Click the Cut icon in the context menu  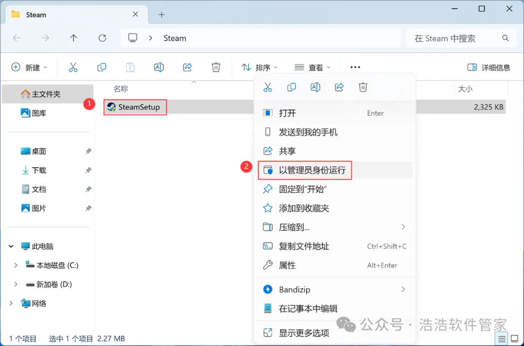[268, 87]
